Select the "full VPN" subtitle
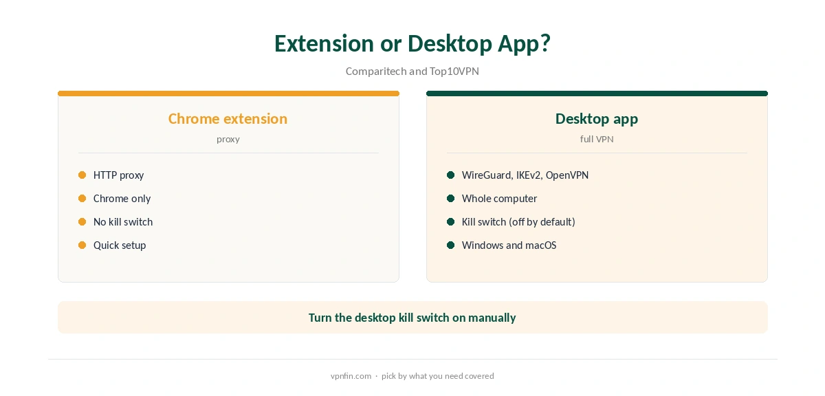 point(597,139)
